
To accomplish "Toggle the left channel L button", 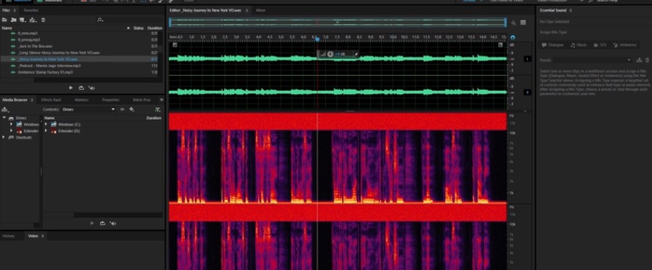I will click(x=528, y=59).
